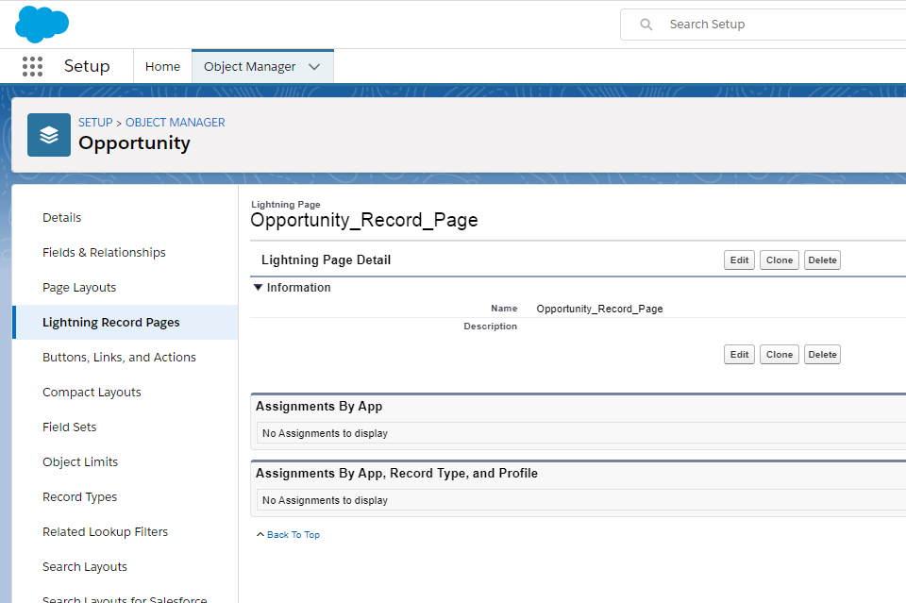
Task: Open Buttons, Links, and Actions section
Action: coord(119,358)
